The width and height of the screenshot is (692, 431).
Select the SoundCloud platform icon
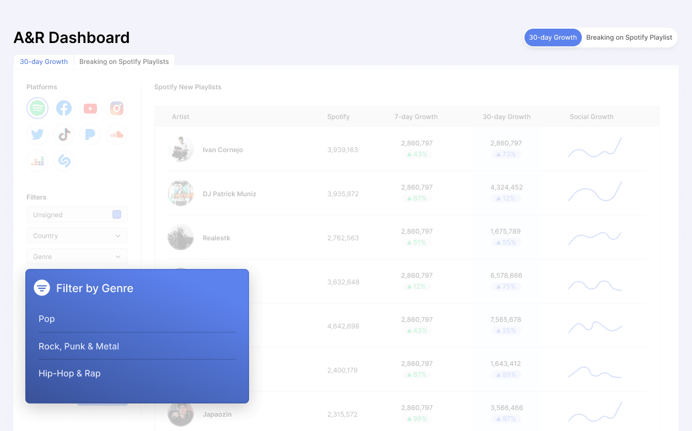point(117,134)
